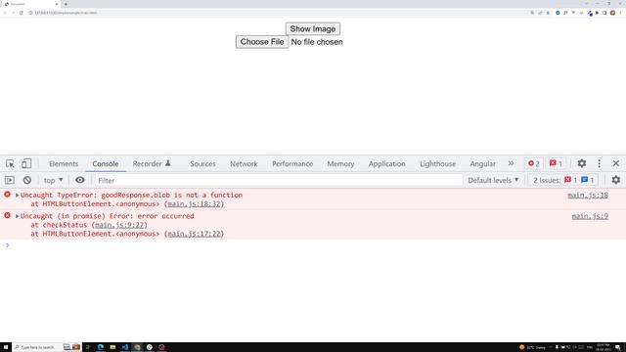Expand the Uncaught TypeError stack trace
Viewport: 626px width, 352px height.
pos(18,196)
